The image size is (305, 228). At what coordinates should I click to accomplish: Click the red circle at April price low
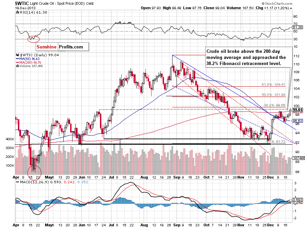point(35,172)
